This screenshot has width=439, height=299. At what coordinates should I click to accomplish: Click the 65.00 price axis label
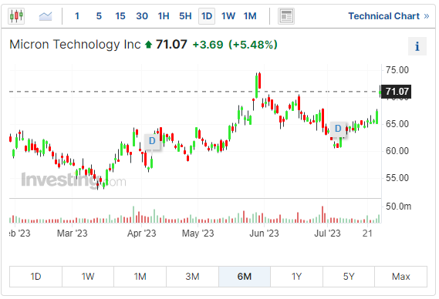tap(397, 124)
